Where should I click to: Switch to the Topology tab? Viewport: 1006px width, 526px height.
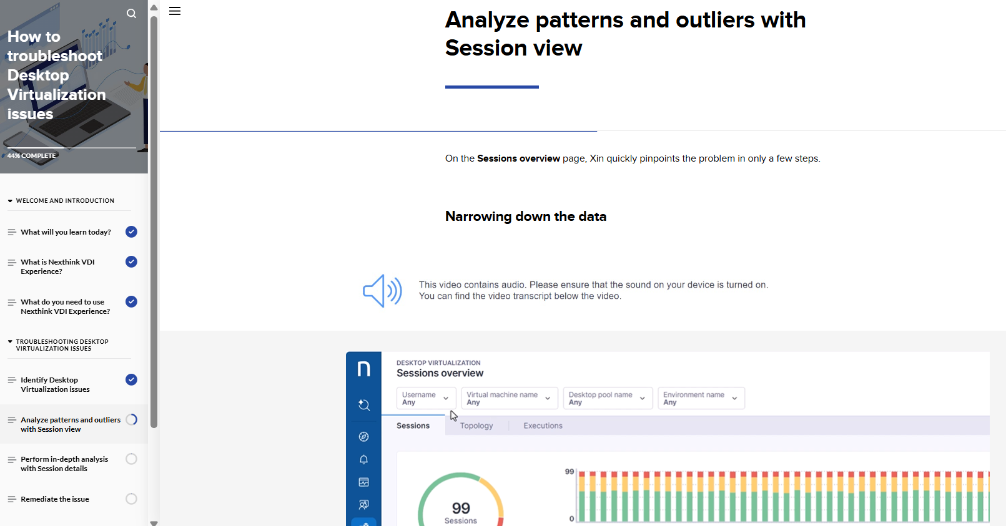tap(476, 426)
